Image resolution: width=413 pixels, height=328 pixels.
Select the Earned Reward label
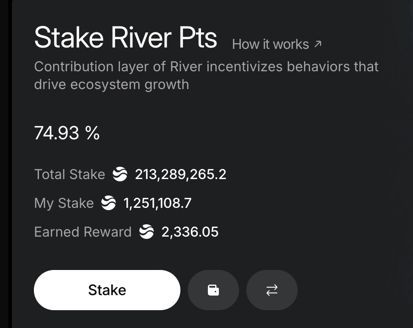click(83, 232)
